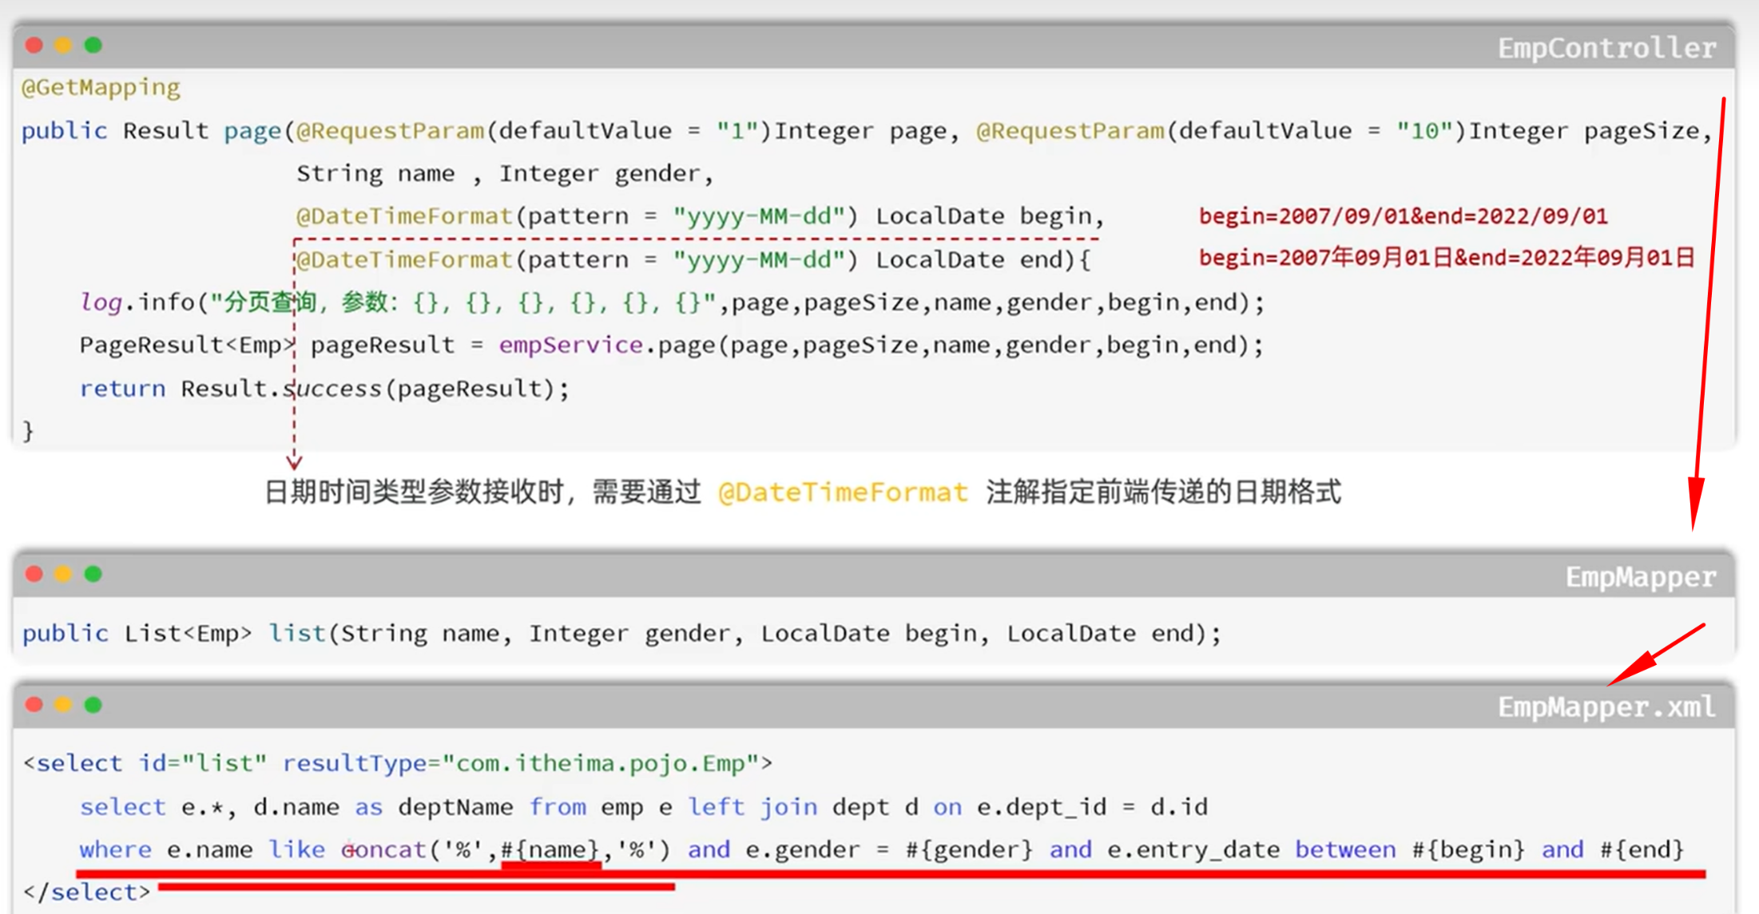Click orange @DateTimeFormat text in the note
The image size is (1759, 914).
pyautogui.click(x=842, y=493)
